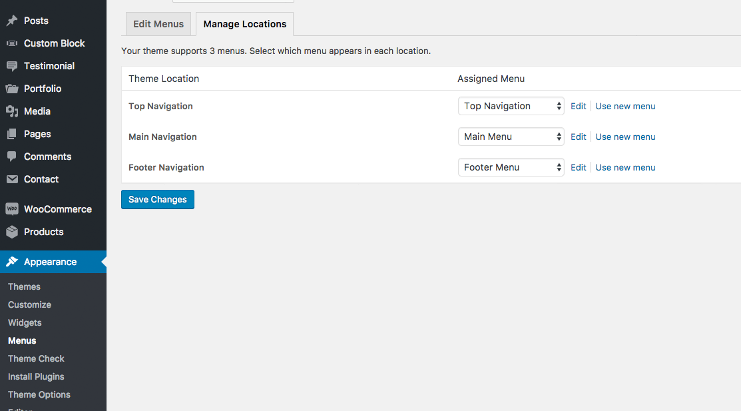Open the Footer Menu assigned menu dropdown
The width and height of the screenshot is (741, 411).
pos(511,167)
